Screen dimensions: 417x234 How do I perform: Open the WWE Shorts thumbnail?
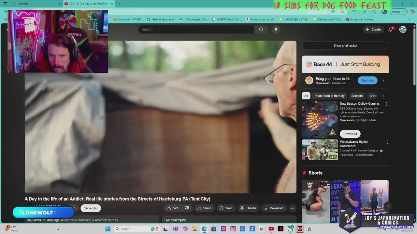(316, 201)
